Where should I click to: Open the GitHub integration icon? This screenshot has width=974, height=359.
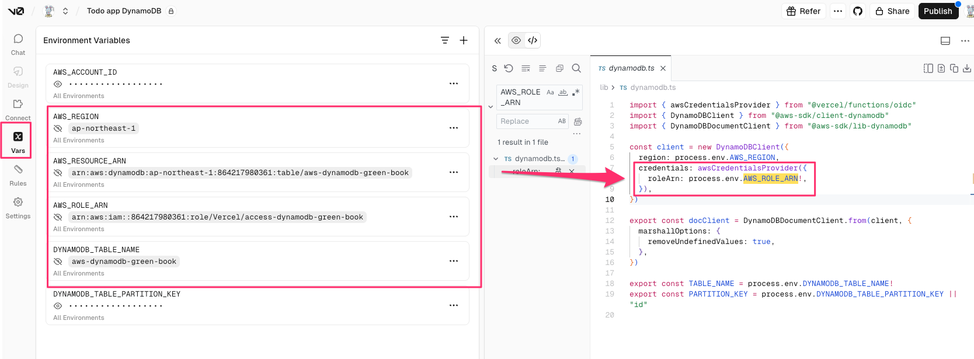[857, 11]
